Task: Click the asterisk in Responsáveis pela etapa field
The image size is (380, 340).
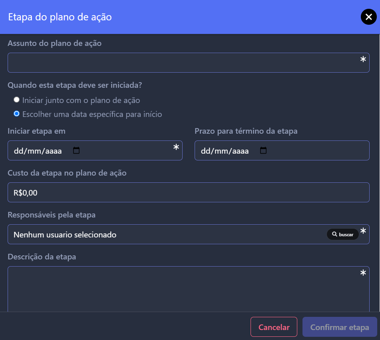Action: [363, 231]
